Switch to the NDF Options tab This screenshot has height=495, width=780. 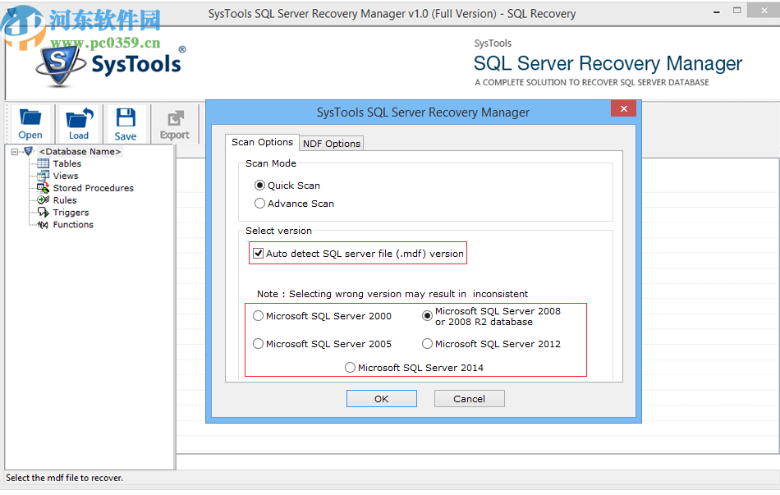click(331, 143)
